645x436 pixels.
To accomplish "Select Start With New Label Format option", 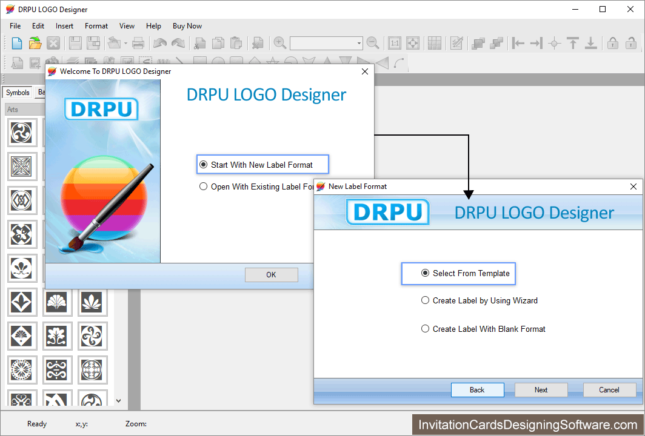I will coord(262,165).
